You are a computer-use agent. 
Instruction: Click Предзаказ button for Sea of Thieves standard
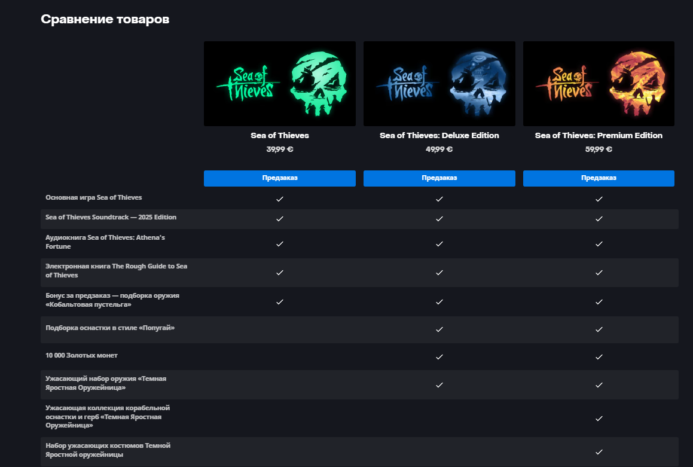tap(279, 178)
